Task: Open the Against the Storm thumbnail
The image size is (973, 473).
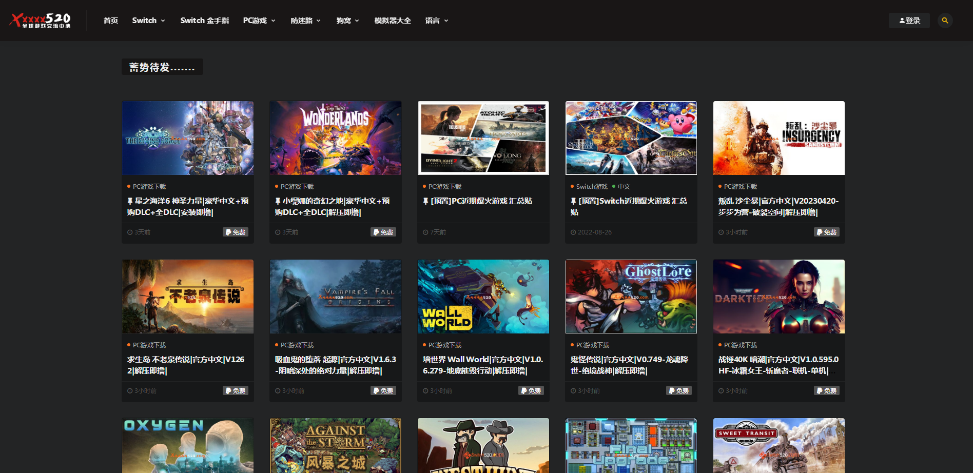Action: click(x=336, y=445)
